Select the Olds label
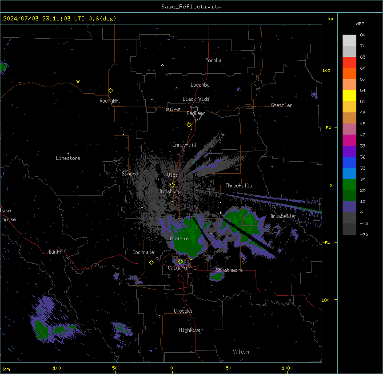 click(172, 175)
